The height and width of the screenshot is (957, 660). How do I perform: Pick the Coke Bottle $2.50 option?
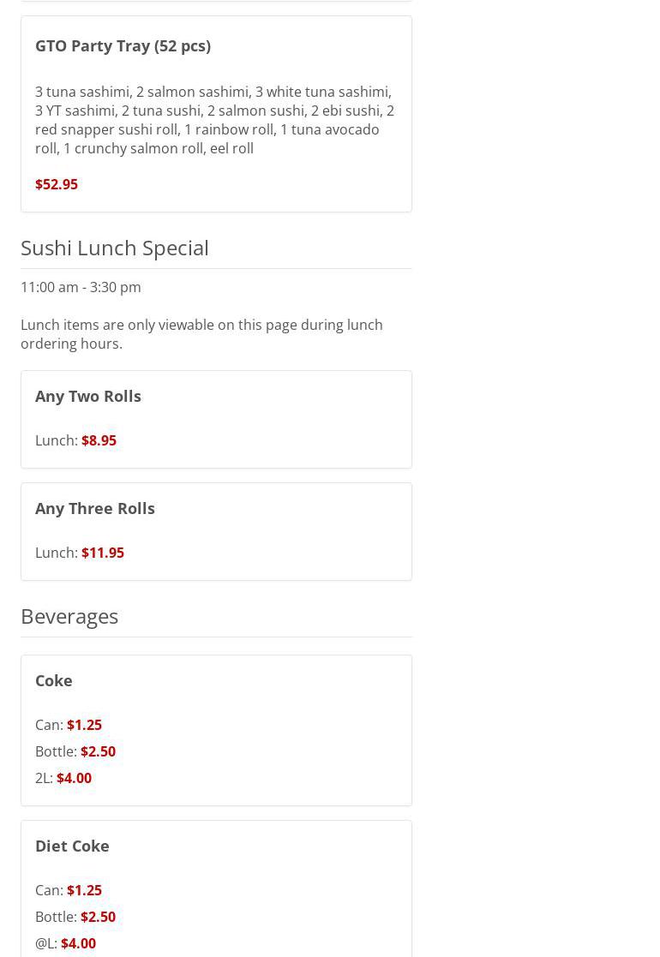(x=98, y=751)
